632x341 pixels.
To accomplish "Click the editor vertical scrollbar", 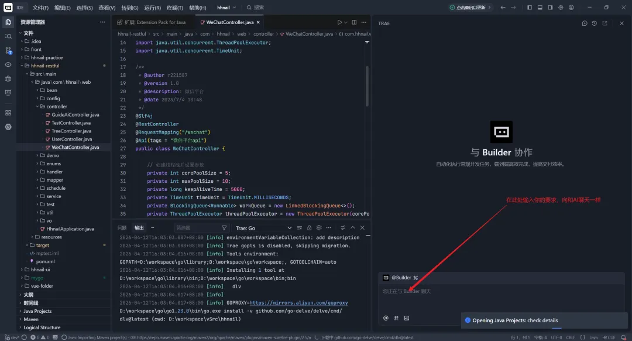I will [367, 86].
